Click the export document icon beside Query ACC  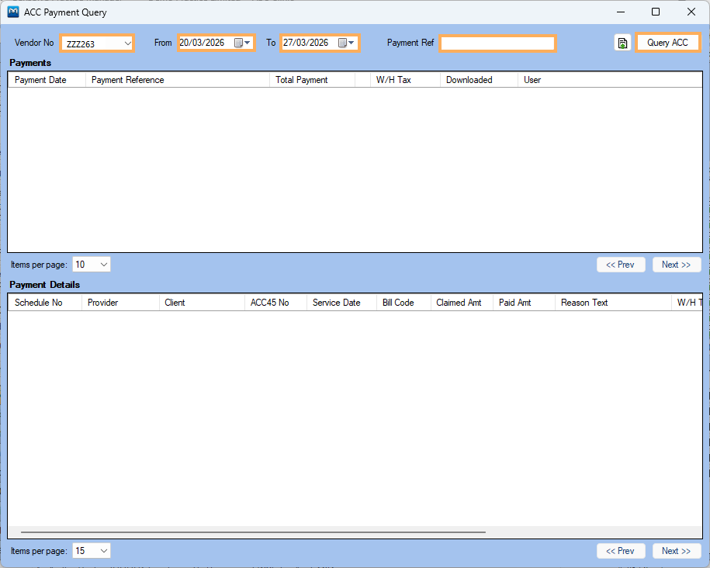coord(622,43)
